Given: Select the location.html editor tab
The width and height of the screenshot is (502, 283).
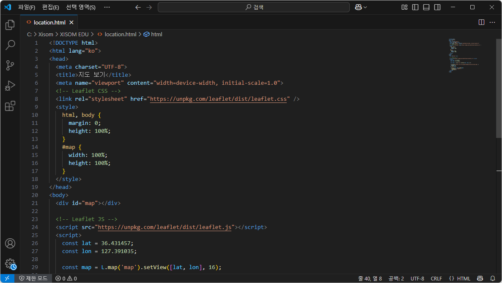Looking at the screenshot, I should tap(49, 22).
